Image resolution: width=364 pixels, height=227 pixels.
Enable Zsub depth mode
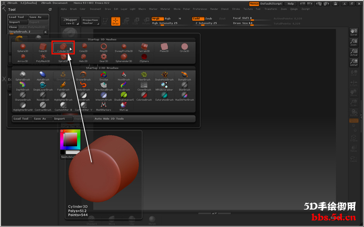(208, 19)
